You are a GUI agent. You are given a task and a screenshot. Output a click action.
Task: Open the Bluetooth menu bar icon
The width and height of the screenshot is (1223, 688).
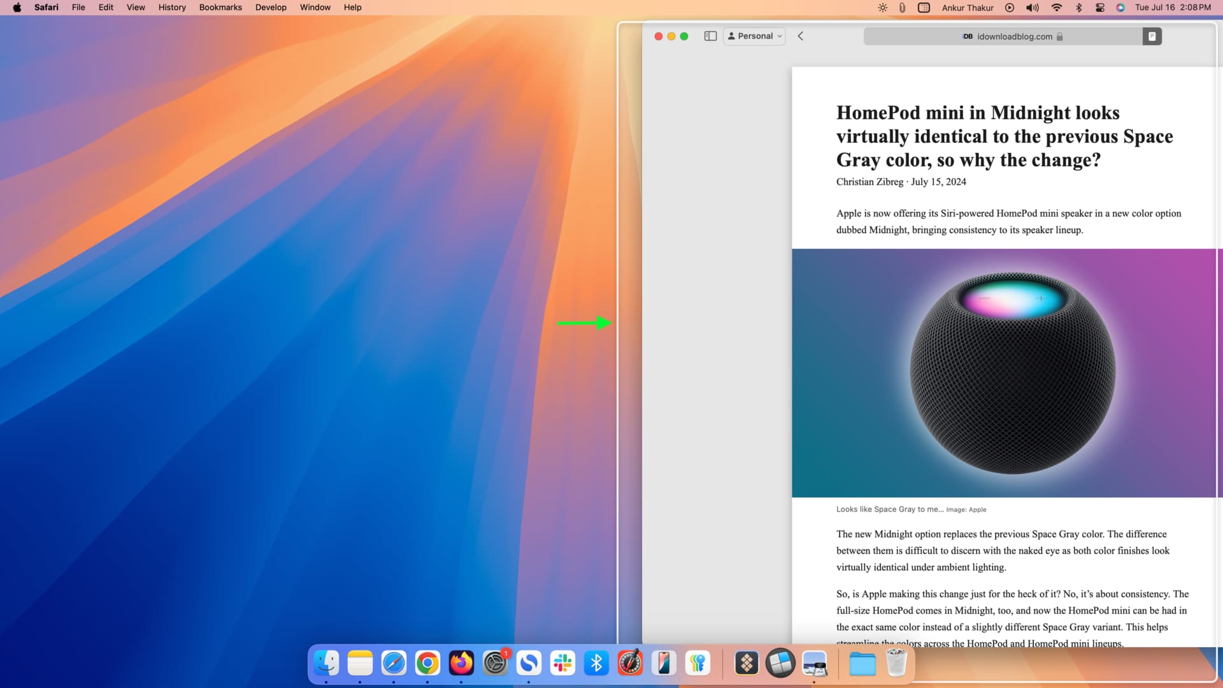1079,8
